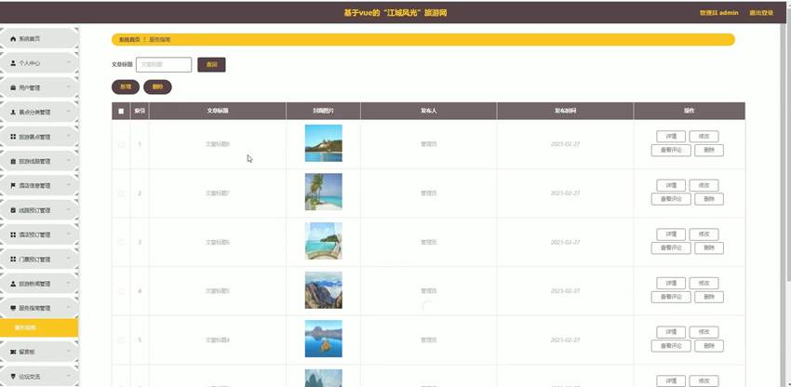Click 详情 button in row 1
This screenshot has height=387, width=791.
671,136
